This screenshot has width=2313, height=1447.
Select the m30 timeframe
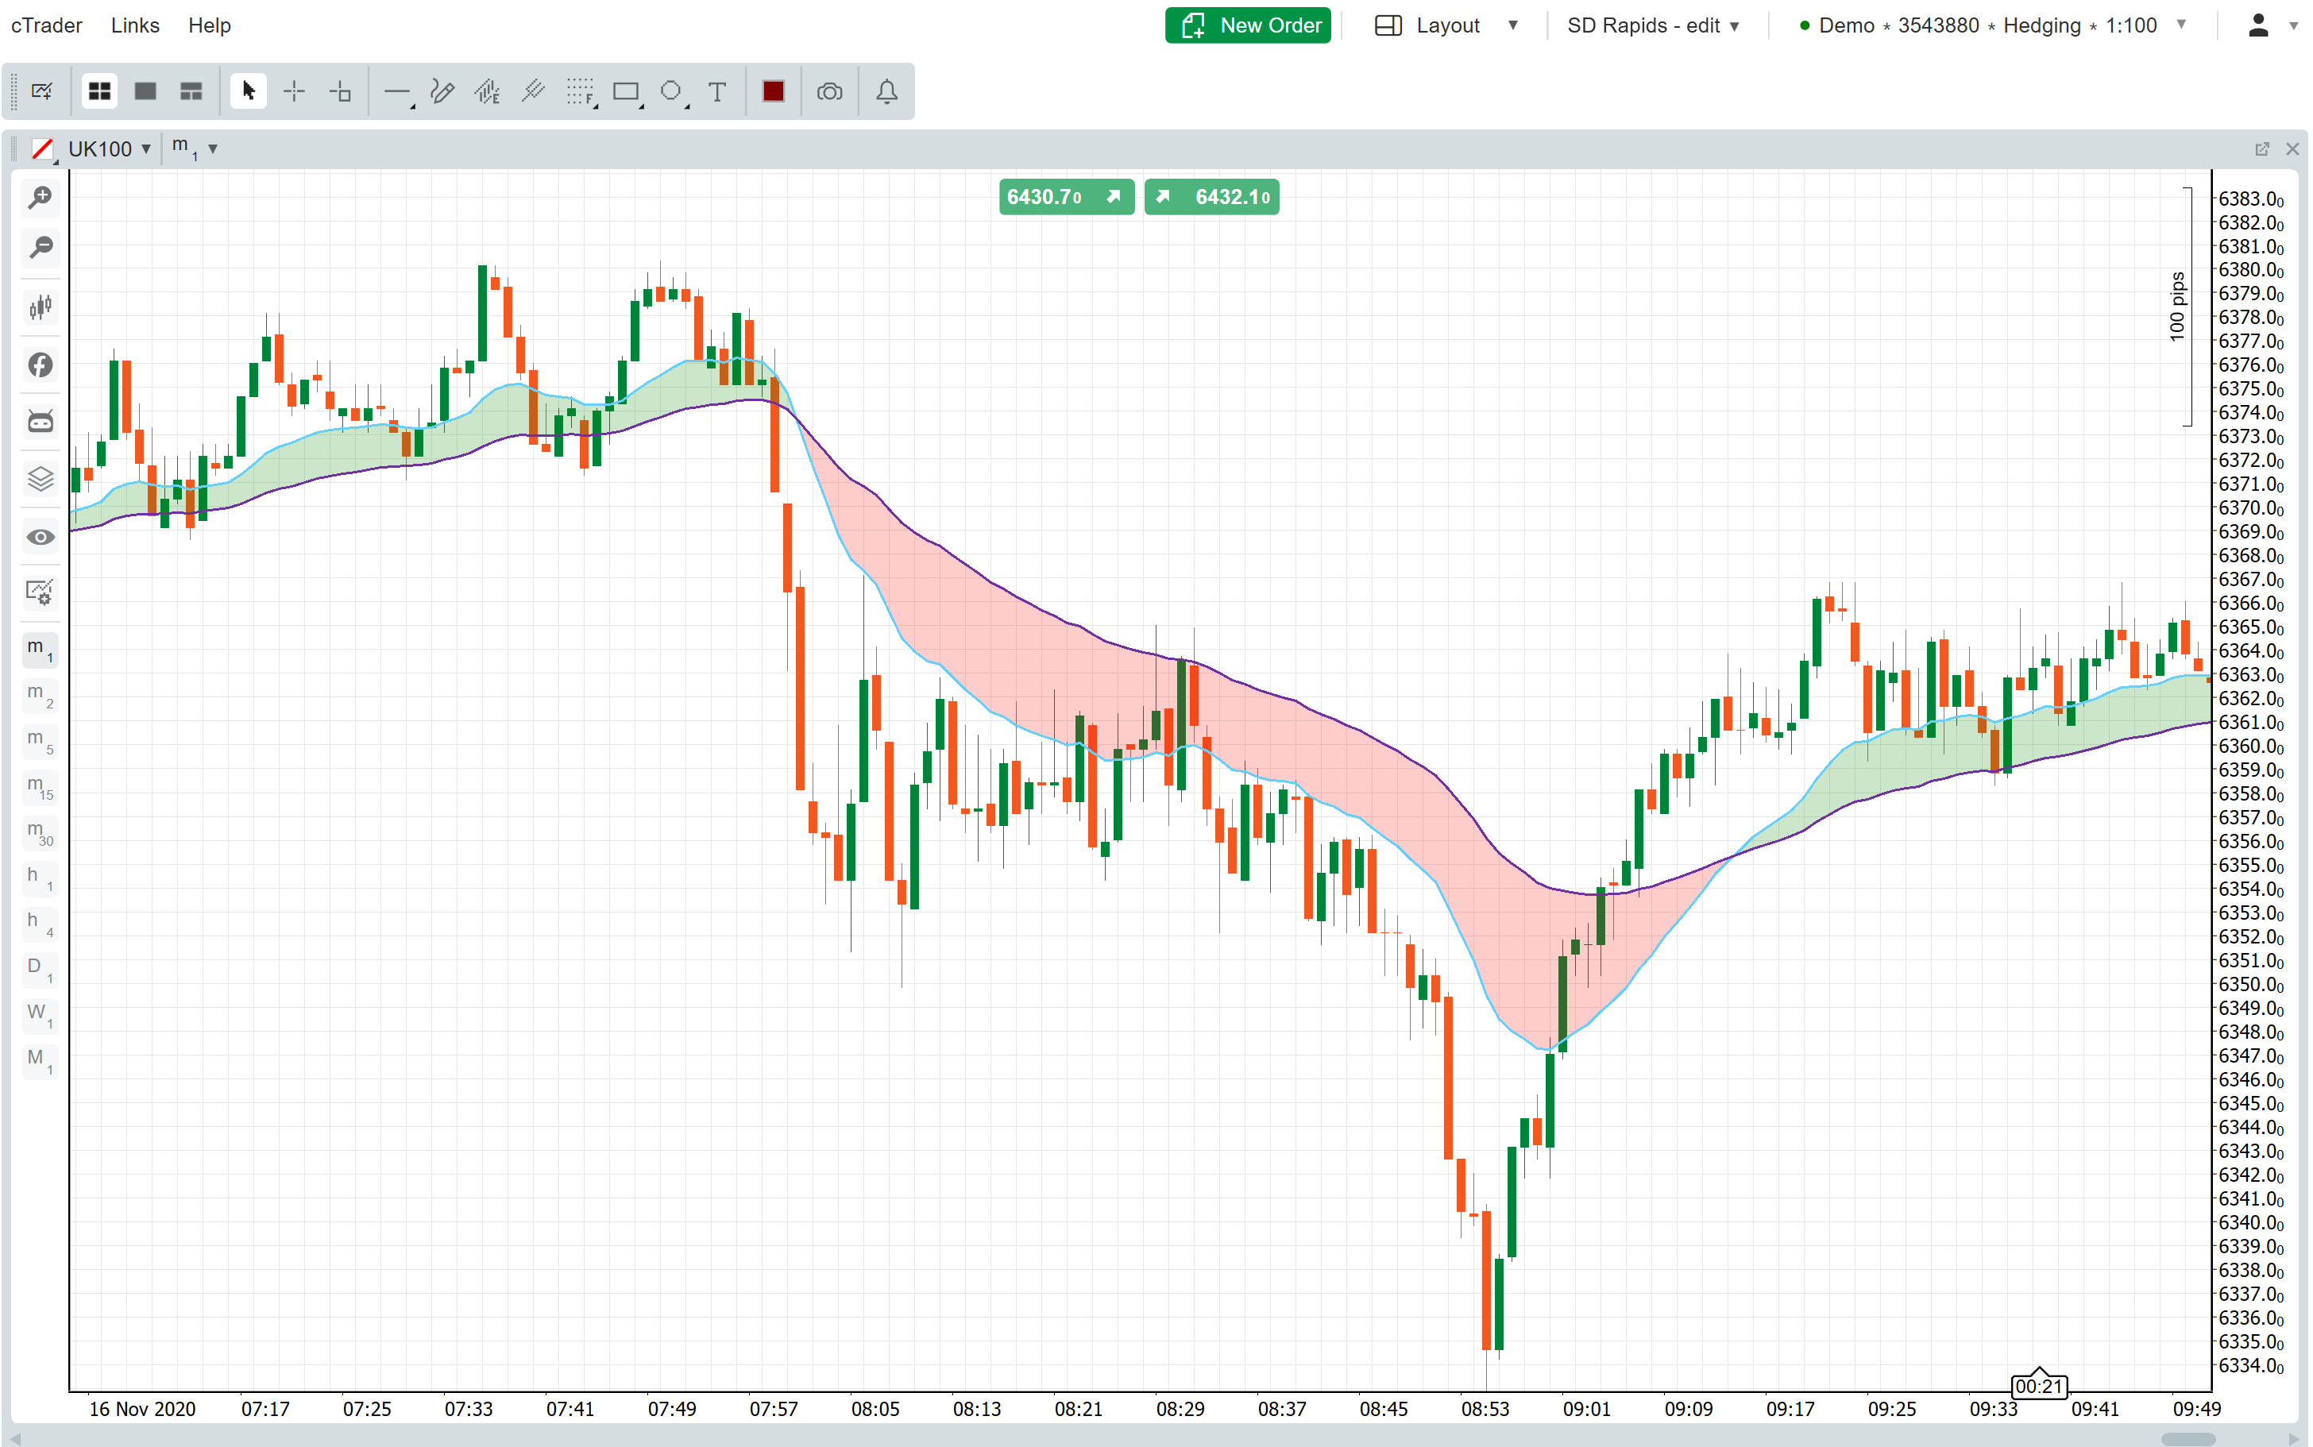pos(41,832)
